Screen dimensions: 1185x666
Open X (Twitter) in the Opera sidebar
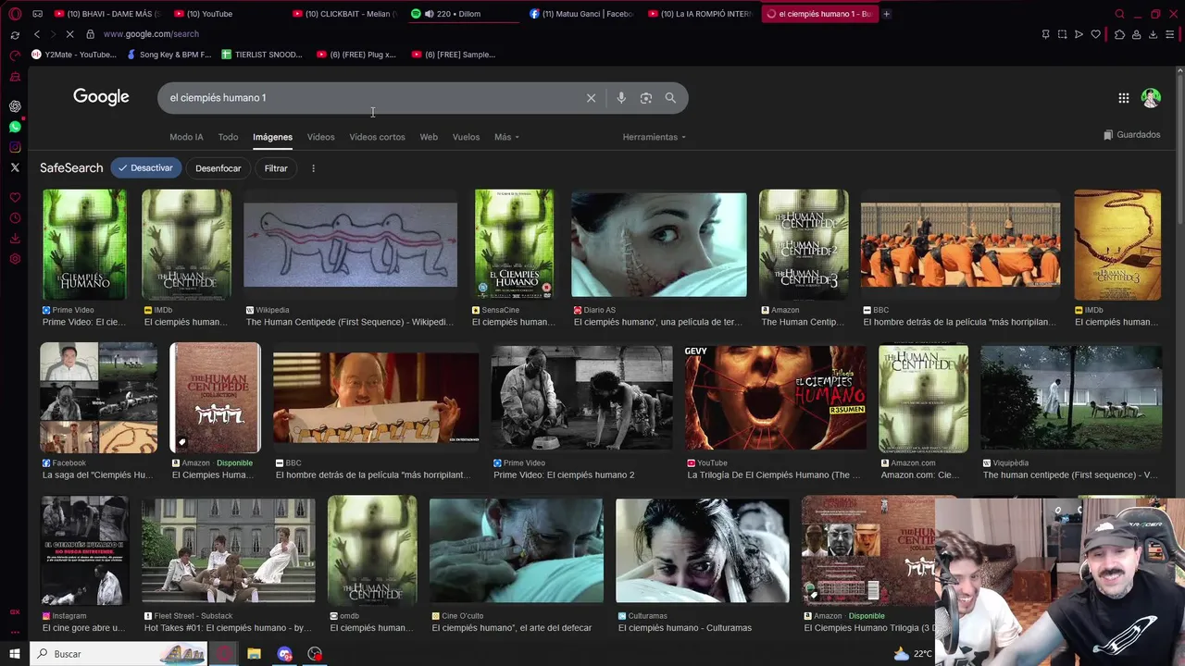pyautogui.click(x=15, y=167)
